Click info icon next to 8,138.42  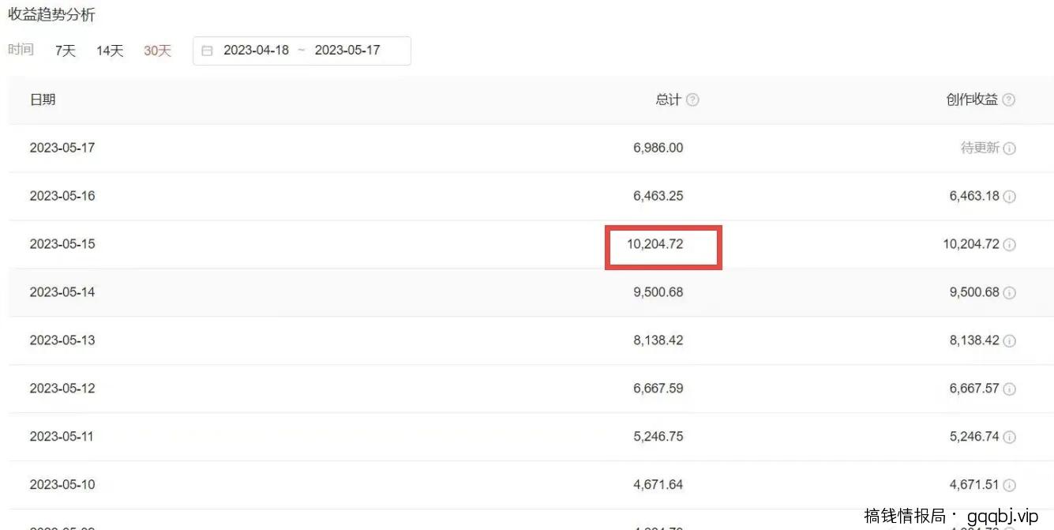[x=1009, y=341]
